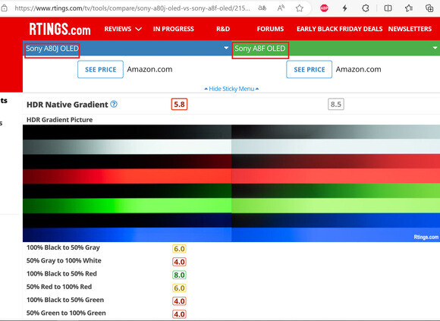This screenshot has width=440, height=321.
Task: Open the browser extensions puzzle icon
Action: click(366, 8)
